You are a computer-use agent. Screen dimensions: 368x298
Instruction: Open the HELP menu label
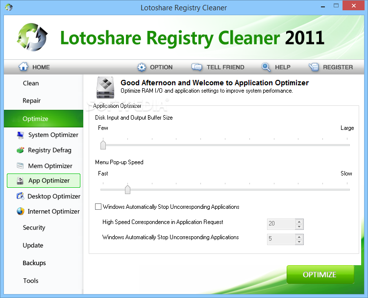pyautogui.click(x=283, y=67)
